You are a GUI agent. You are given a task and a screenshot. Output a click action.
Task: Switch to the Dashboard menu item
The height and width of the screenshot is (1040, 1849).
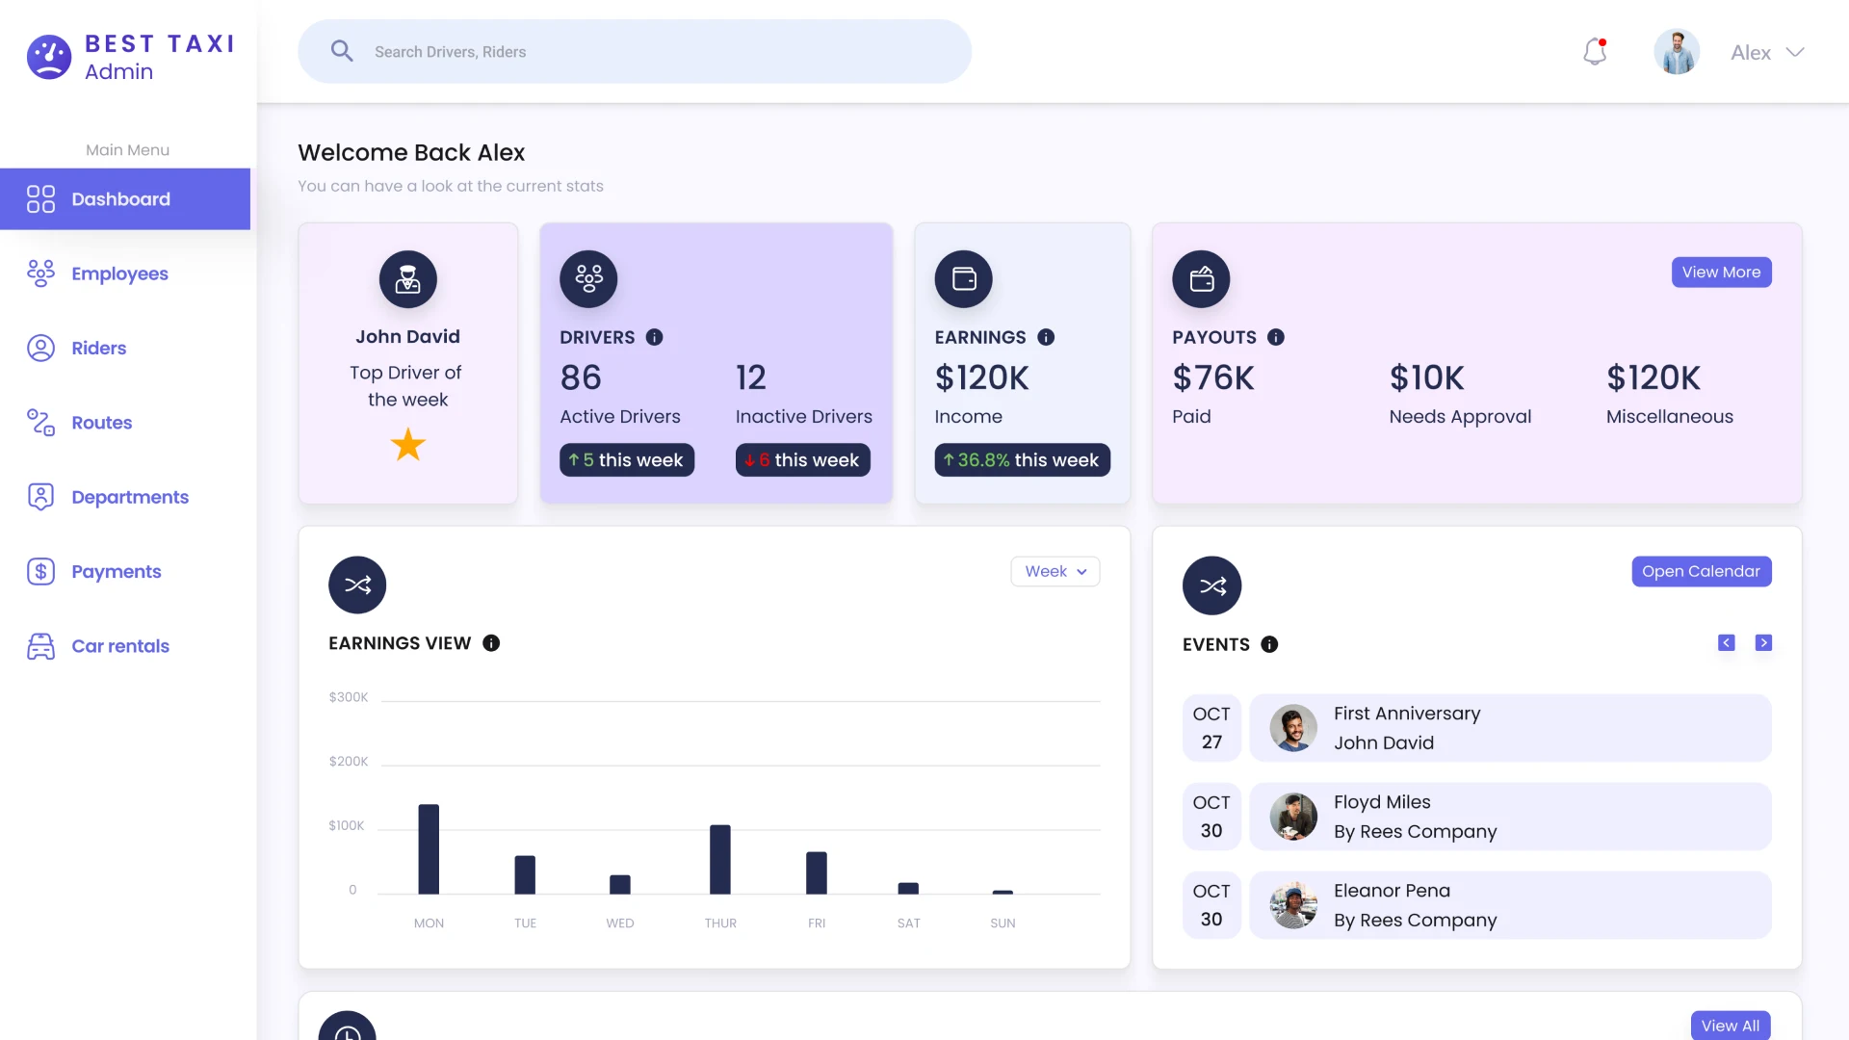click(x=120, y=198)
